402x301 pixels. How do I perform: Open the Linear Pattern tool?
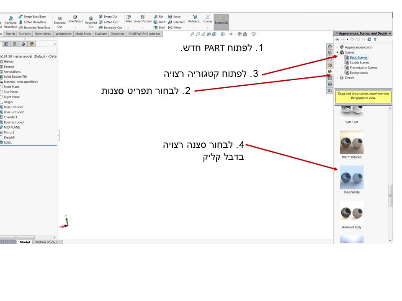pos(143,19)
